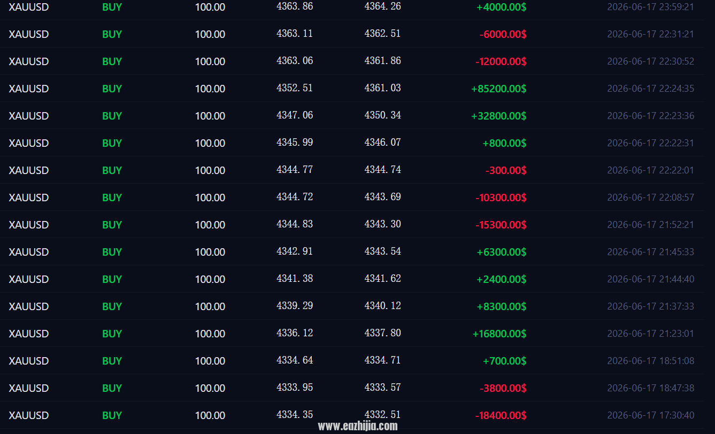Click the +4000.00$ profit value
The width and height of the screenshot is (715, 434).
pyautogui.click(x=501, y=7)
